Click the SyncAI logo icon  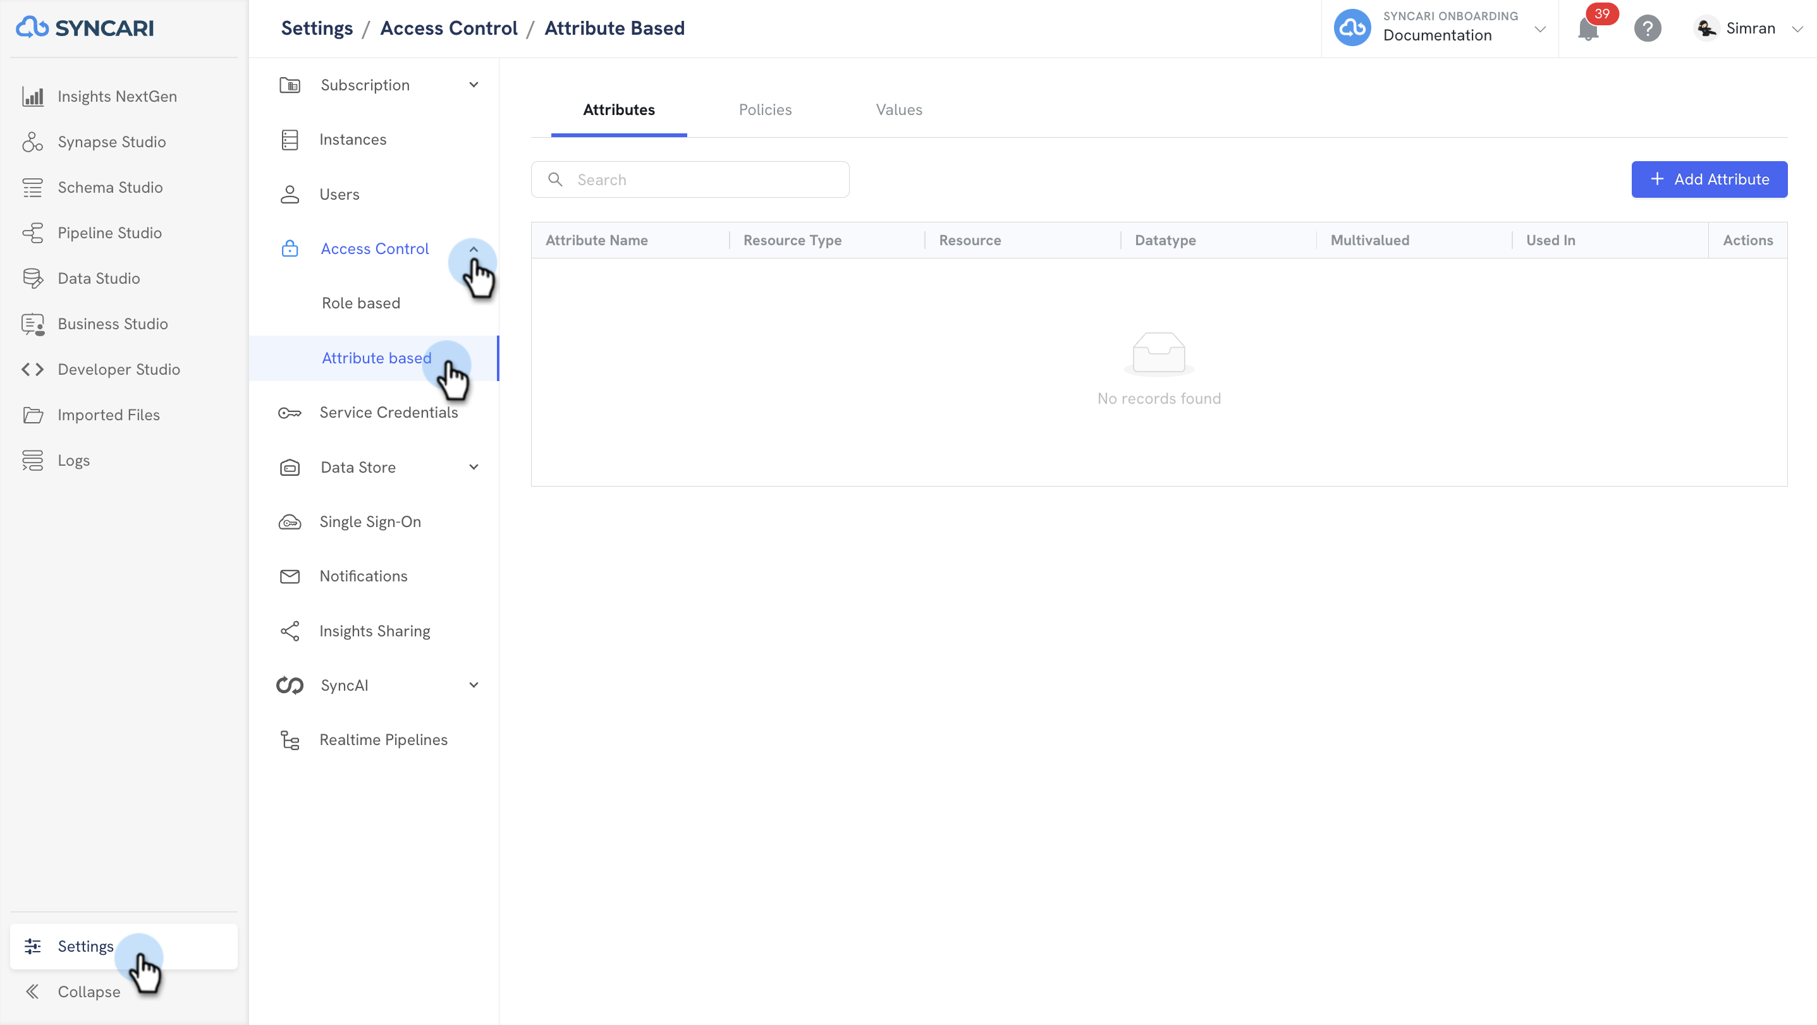(x=290, y=685)
